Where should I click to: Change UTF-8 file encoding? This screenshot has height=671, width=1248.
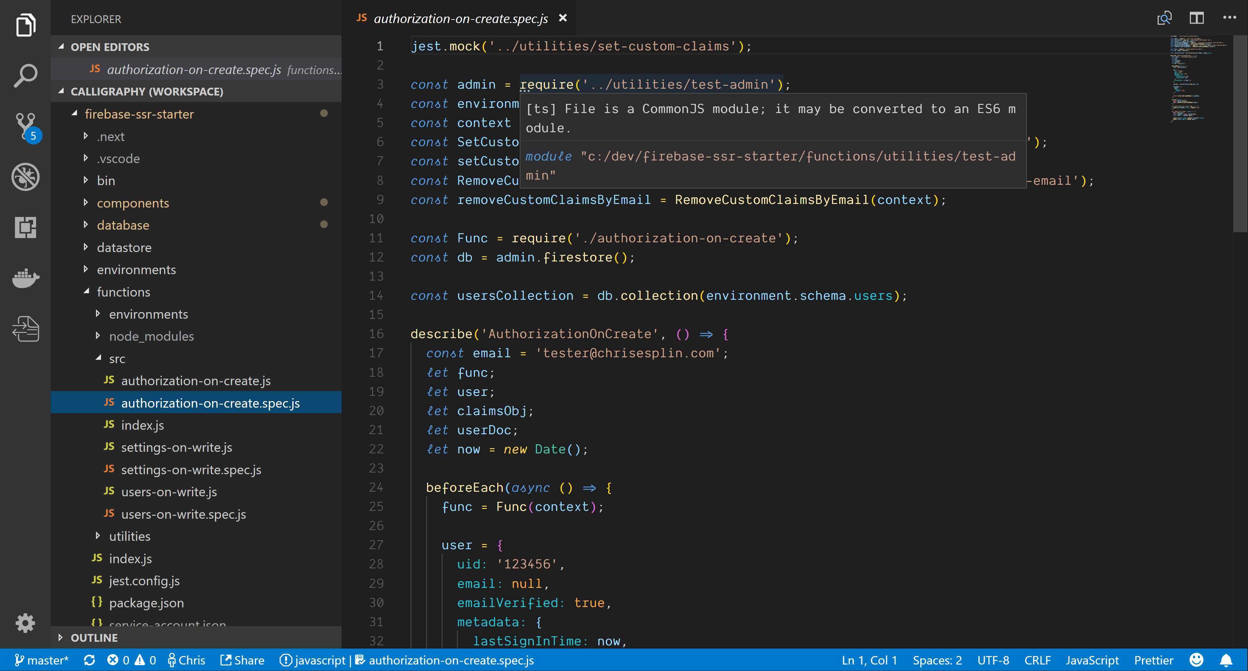pos(993,660)
